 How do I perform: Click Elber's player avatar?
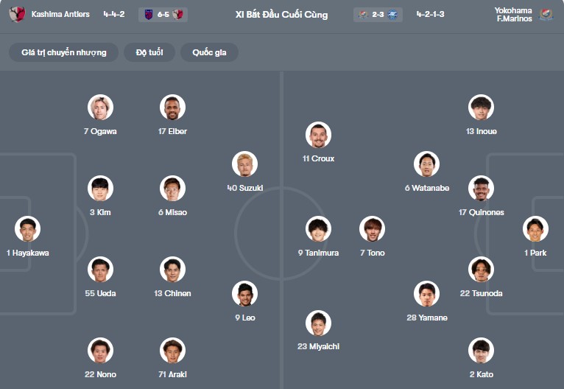point(172,108)
